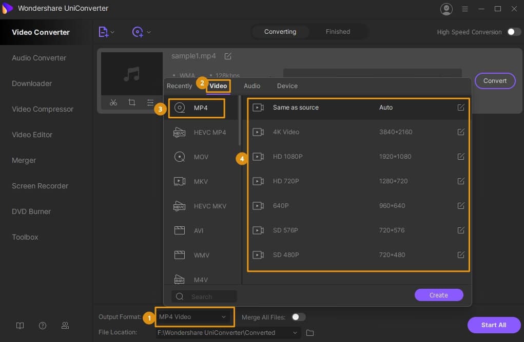This screenshot has width=524, height=342.
Task: Open the Output Format dropdown
Action: click(x=194, y=317)
